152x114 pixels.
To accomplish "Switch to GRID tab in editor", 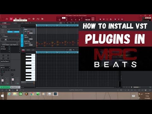I will (23, 50).
